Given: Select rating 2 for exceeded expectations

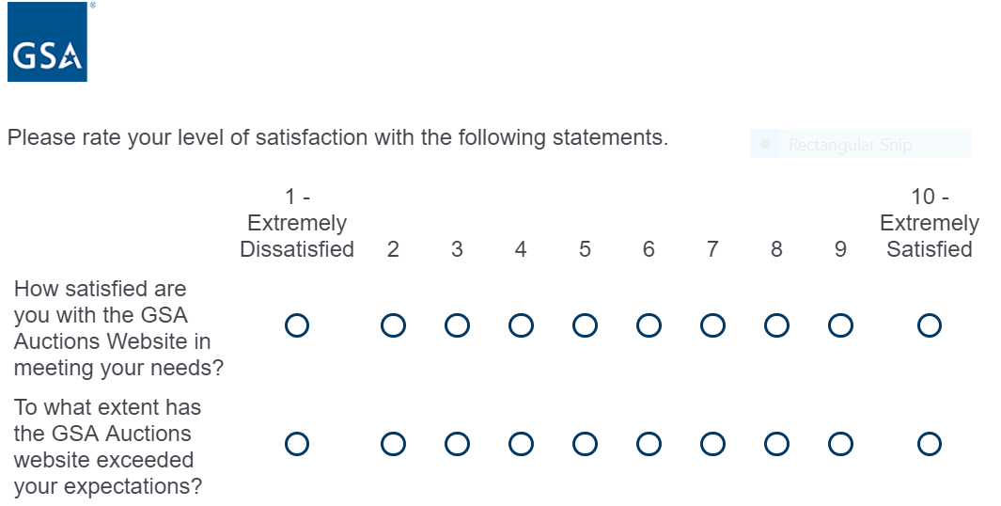Looking at the screenshot, I should click(393, 444).
